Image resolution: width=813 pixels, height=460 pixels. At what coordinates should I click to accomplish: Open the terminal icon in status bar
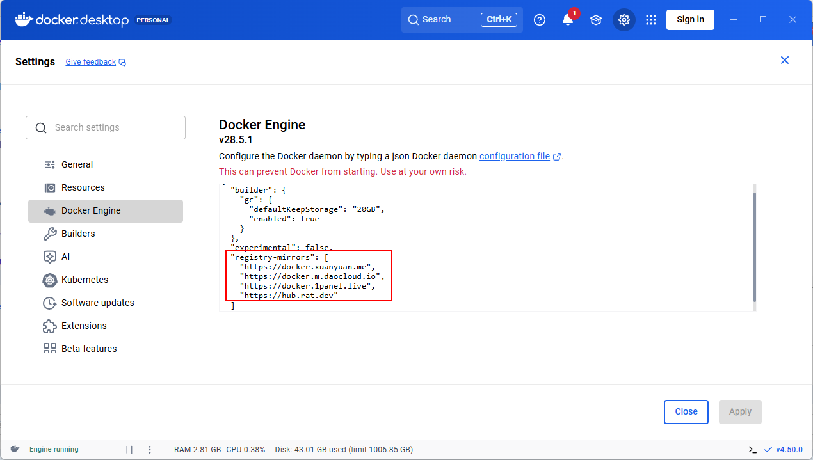click(753, 450)
